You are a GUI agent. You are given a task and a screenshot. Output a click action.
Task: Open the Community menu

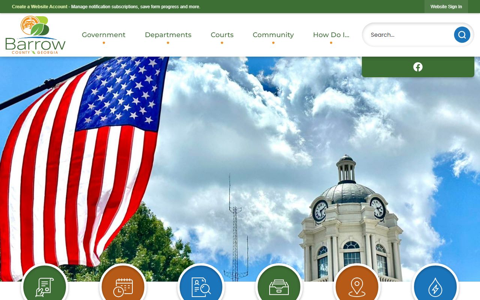(273, 35)
